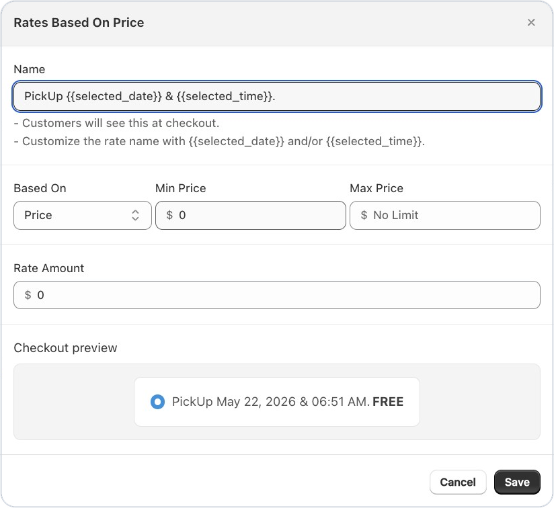Click the Rate Amount input field
The height and width of the screenshot is (508, 554).
tap(276, 295)
